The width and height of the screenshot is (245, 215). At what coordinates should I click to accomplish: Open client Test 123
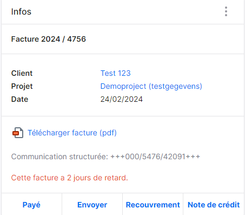click(x=115, y=73)
